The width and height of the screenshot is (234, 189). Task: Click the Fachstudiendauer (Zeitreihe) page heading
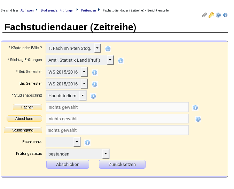click(x=70, y=27)
